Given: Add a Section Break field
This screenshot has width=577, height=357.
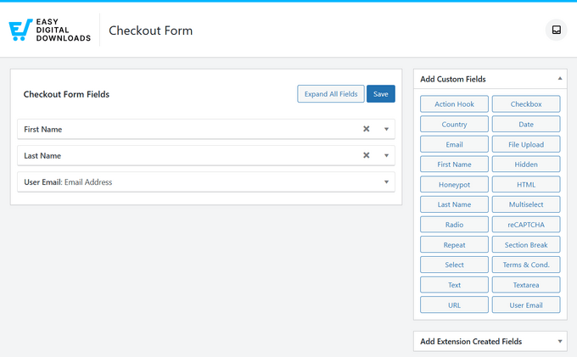Looking at the screenshot, I should 526,245.
